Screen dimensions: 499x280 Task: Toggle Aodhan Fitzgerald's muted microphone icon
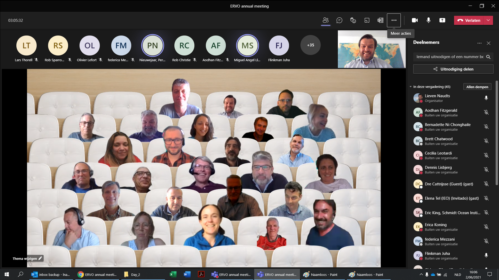[x=486, y=113]
